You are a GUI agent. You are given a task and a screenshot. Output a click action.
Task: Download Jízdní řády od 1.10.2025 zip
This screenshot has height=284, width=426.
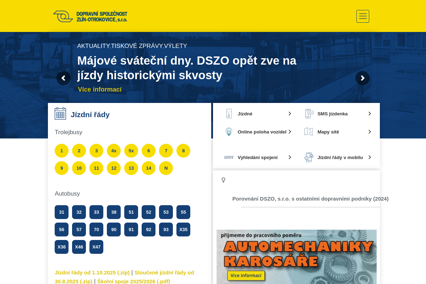coord(92,273)
